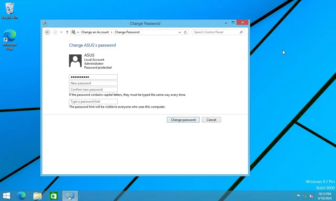Viewport: 336px width, 201px height.
Task: Select the Change an Account breadcrumb
Action: [x=95, y=32]
